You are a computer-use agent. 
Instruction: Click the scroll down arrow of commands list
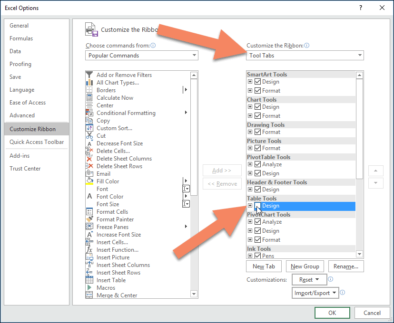pyautogui.click(x=194, y=294)
